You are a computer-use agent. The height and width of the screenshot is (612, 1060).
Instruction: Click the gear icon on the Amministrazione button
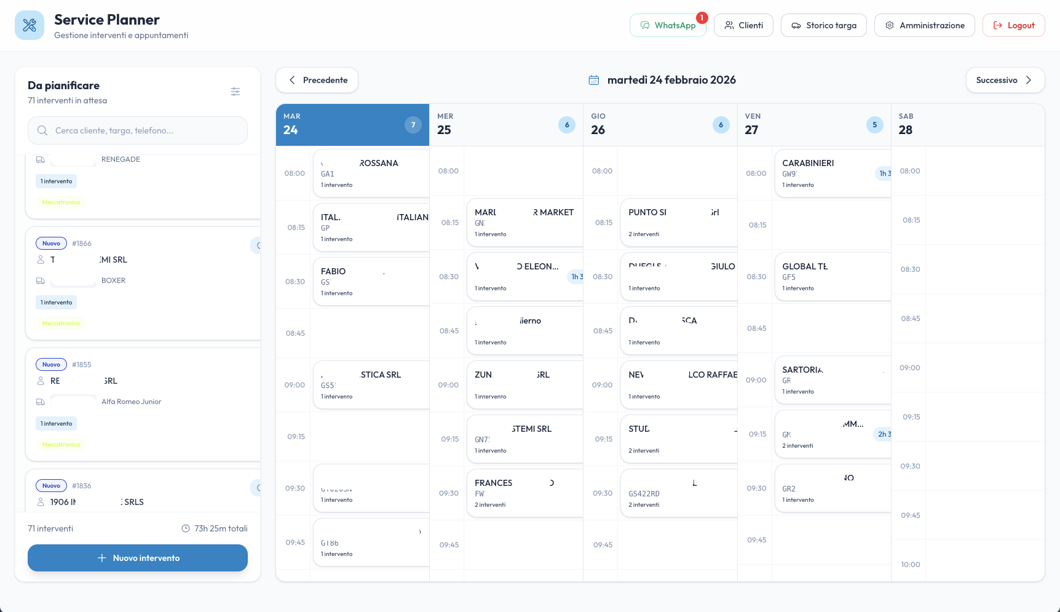[x=889, y=25]
